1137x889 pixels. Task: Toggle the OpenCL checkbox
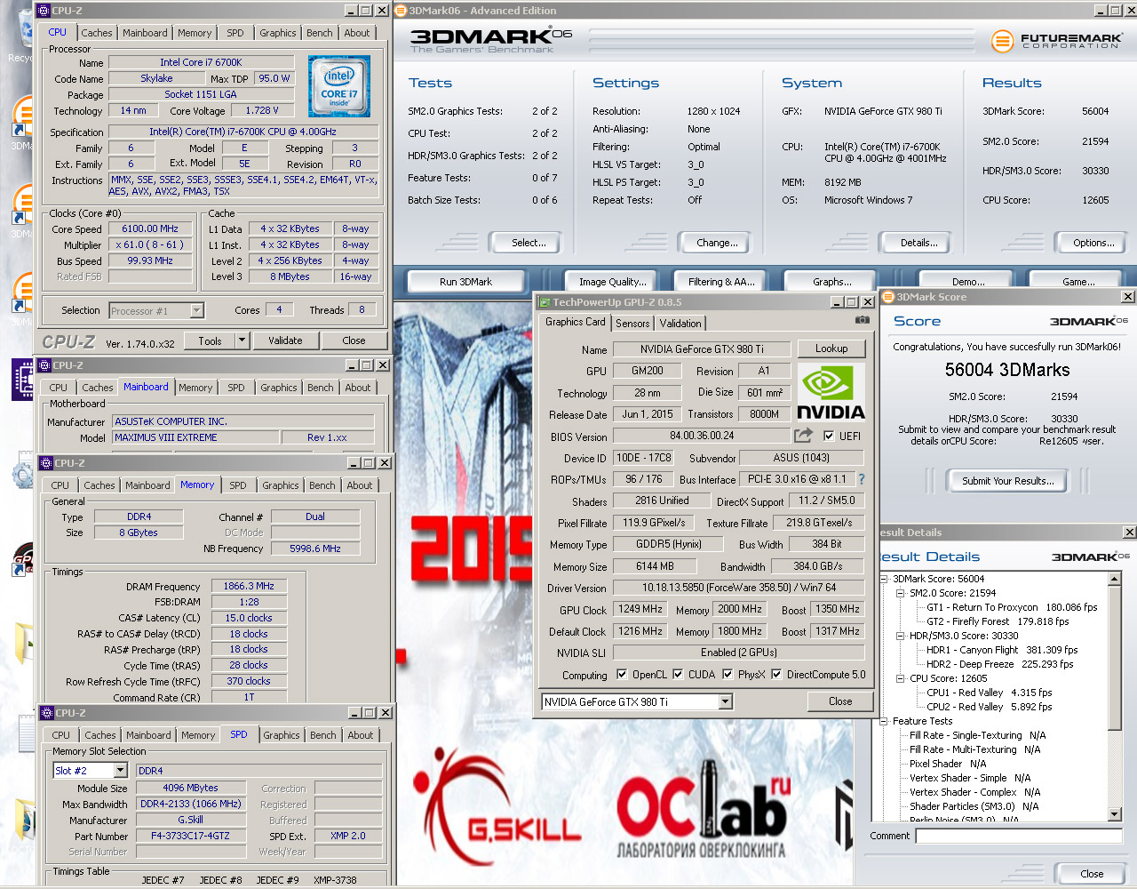pyautogui.click(x=622, y=675)
